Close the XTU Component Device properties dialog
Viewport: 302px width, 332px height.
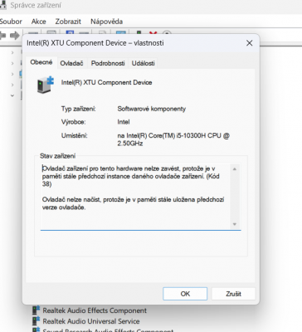coord(249,43)
